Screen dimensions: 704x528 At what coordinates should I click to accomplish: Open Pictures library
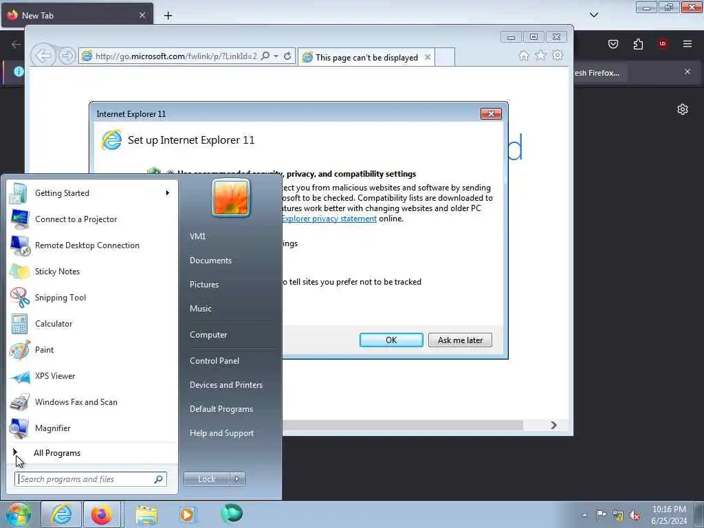[x=204, y=285]
